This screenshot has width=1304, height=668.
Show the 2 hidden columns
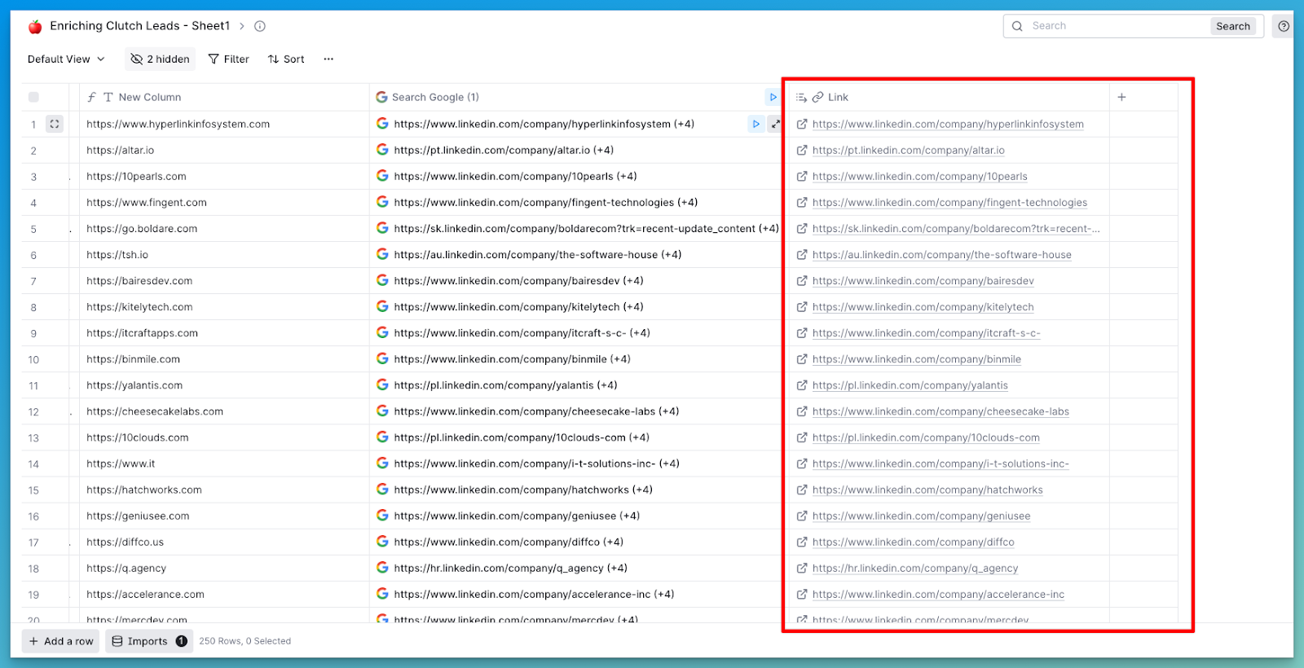click(161, 59)
